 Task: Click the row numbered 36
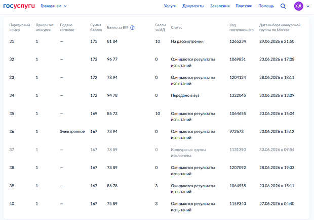pyautogui.click(x=156, y=134)
